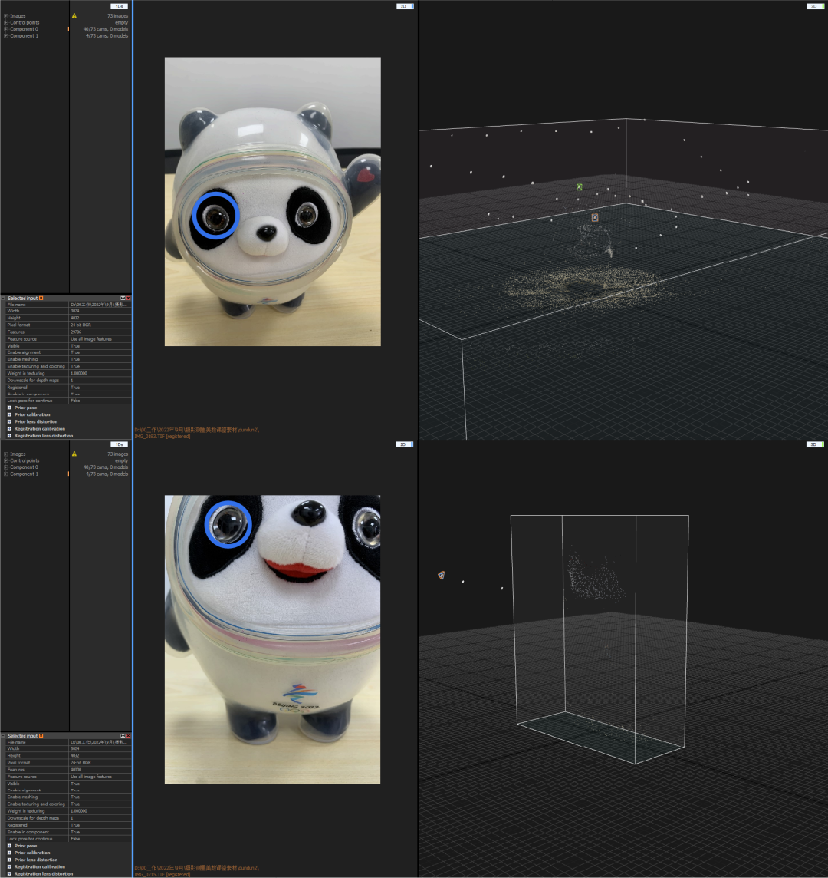Expand Prior lens distortion under Features 29706 panel
The height and width of the screenshot is (878, 828).
coord(9,421)
